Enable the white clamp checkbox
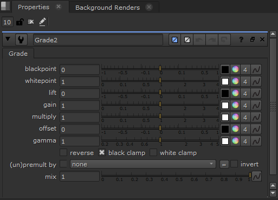Screen dimensions: 278x200 153,153
